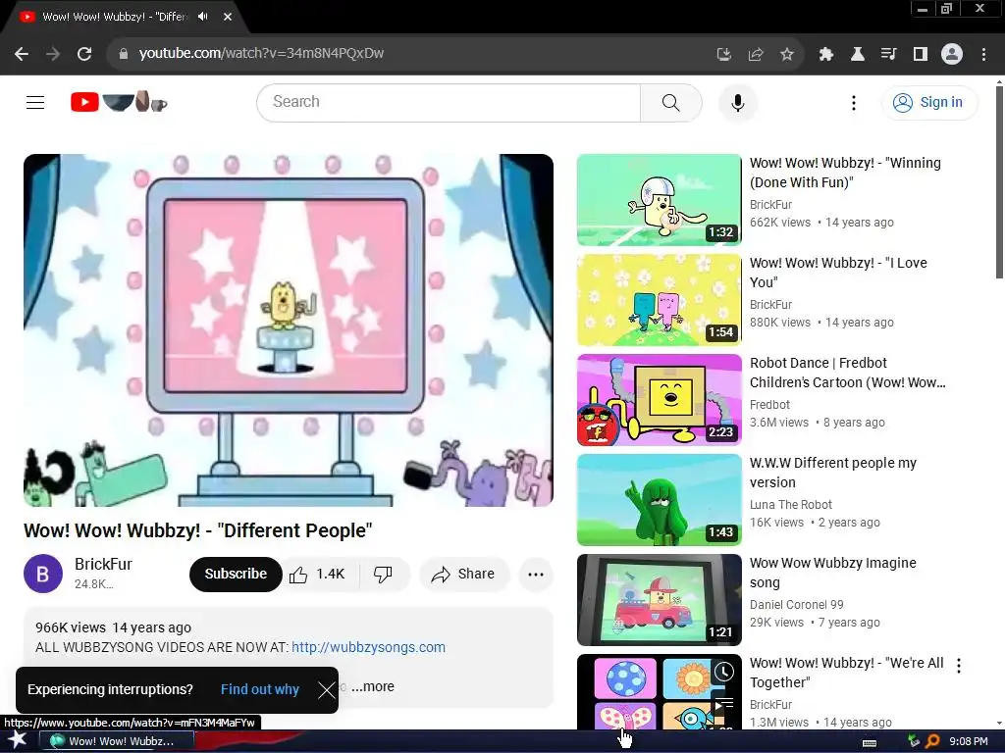Open media controls icon in toolbar
The height and width of the screenshot is (753, 1005).
888,54
